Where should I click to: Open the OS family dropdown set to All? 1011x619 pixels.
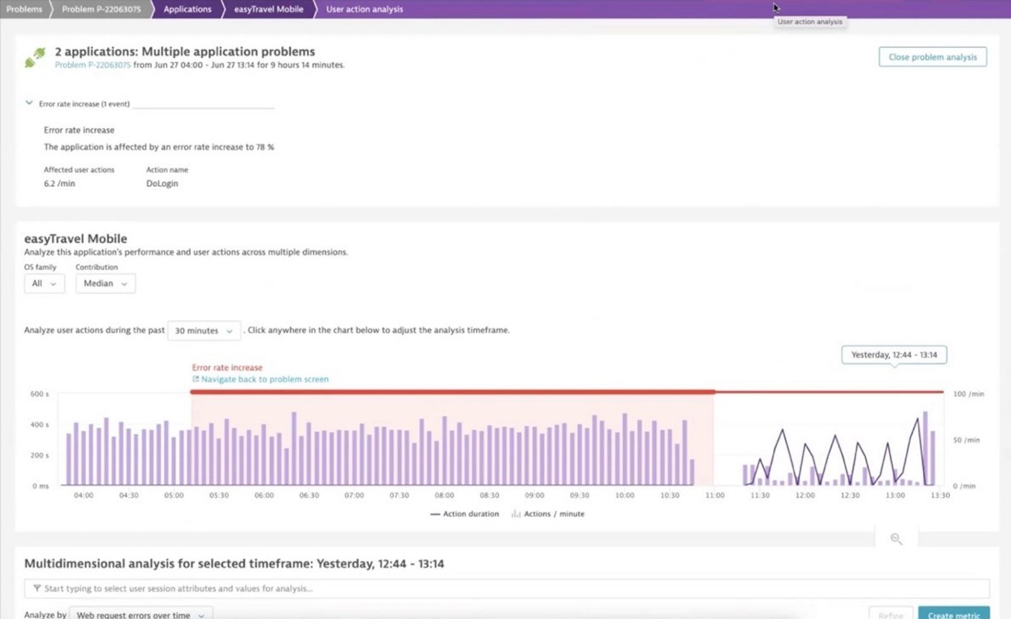click(44, 283)
